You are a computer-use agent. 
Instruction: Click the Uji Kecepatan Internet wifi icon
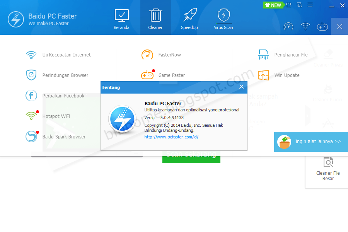tap(31, 55)
